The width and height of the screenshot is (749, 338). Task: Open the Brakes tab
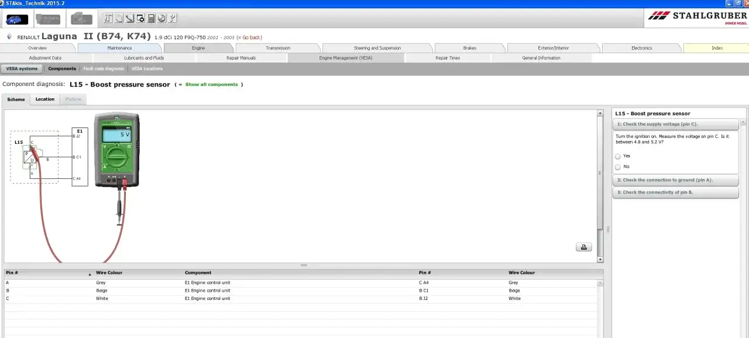(x=470, y=48)
